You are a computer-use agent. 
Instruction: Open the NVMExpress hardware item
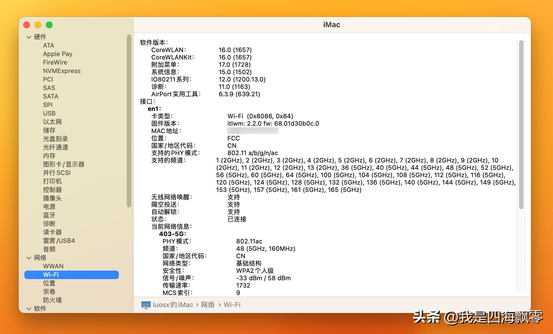click(61, 71)
